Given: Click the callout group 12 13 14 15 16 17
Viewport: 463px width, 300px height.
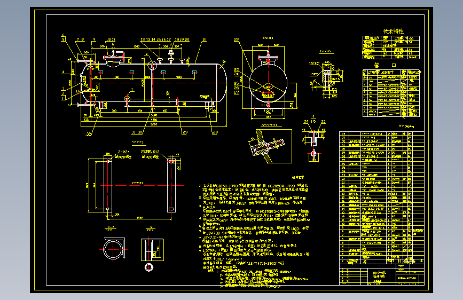Looking at the screenshot, I should (155, 40).
